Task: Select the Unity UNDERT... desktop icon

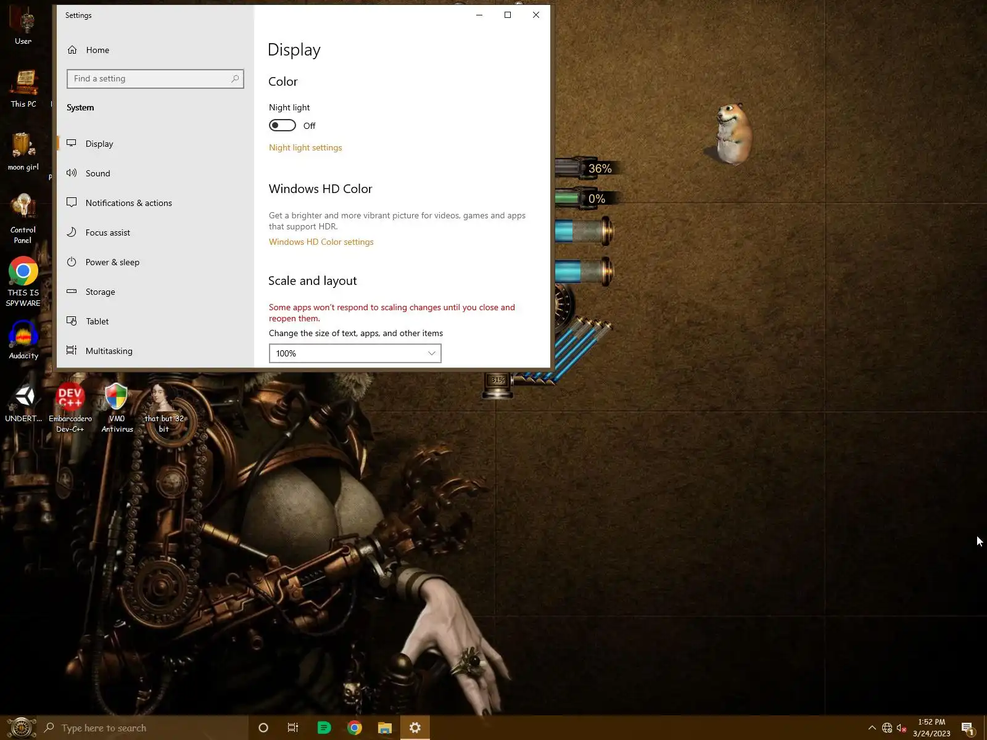Action: click(23, 404)
